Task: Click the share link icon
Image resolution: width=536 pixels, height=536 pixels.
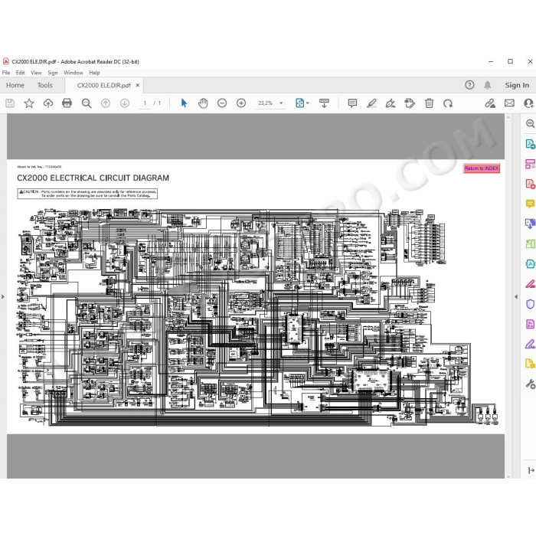Action: pyautogui.click(x=490, y=103)
